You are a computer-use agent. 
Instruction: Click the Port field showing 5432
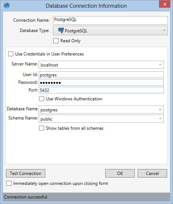[101, 90]
